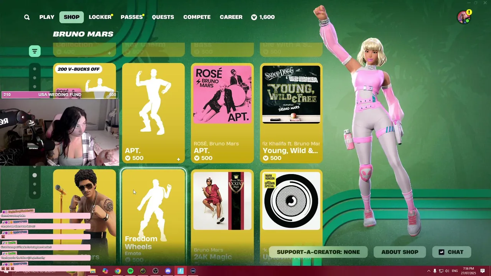Open the round grid taskbar icon right of Fortnite
This screenshot has width=491, height=276.
[x=193, y=271]
